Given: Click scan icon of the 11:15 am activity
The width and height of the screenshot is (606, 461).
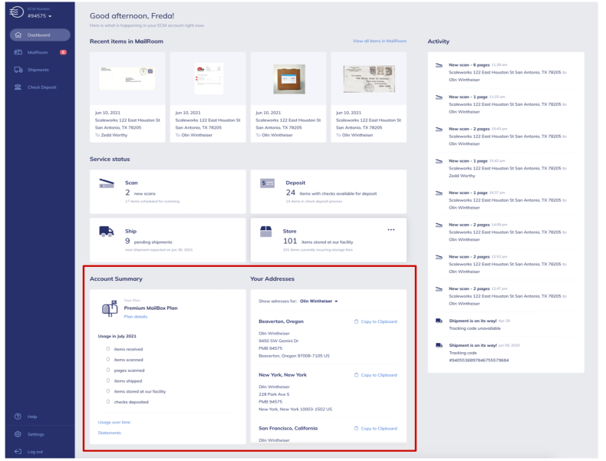Looking at the screenshot, I should tap(439, 97).
